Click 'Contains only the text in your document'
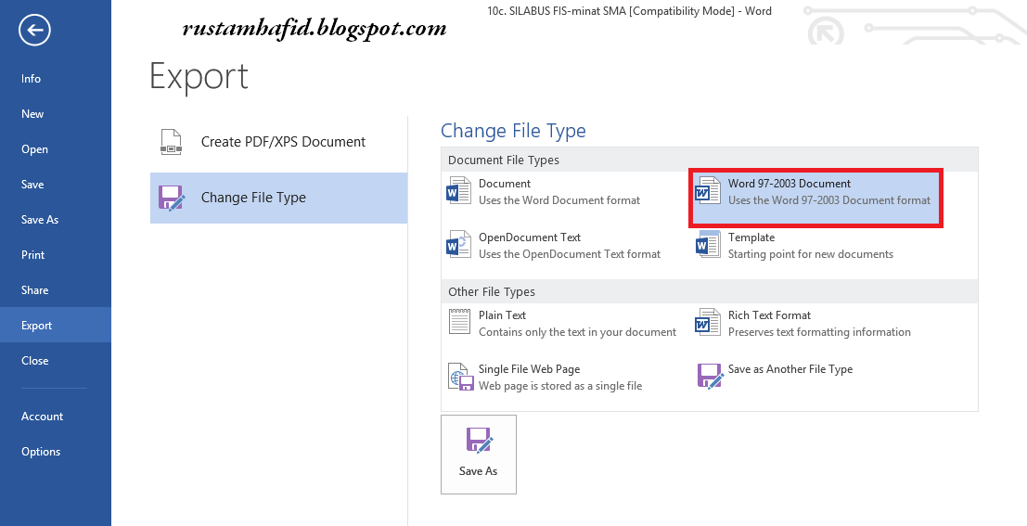1027x526 pixels. point(577,332)
